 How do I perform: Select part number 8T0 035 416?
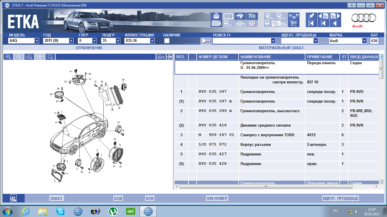(213, 125)
